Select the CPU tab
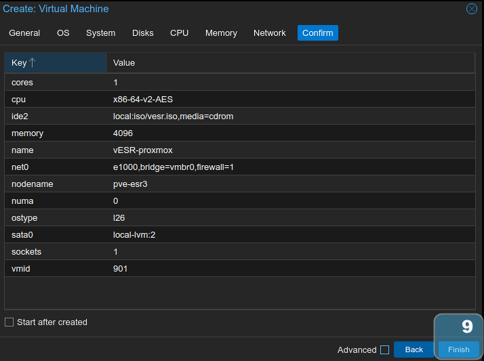Viewport: 484px width, 361px height. point(179,33)
